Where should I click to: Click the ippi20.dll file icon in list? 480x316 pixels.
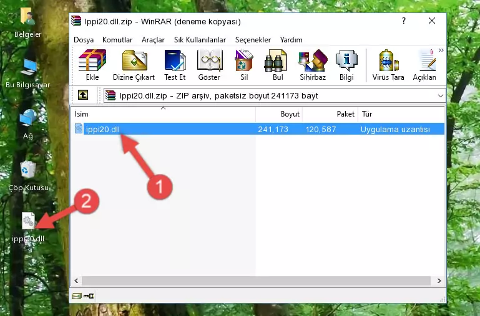pos(79,128)
